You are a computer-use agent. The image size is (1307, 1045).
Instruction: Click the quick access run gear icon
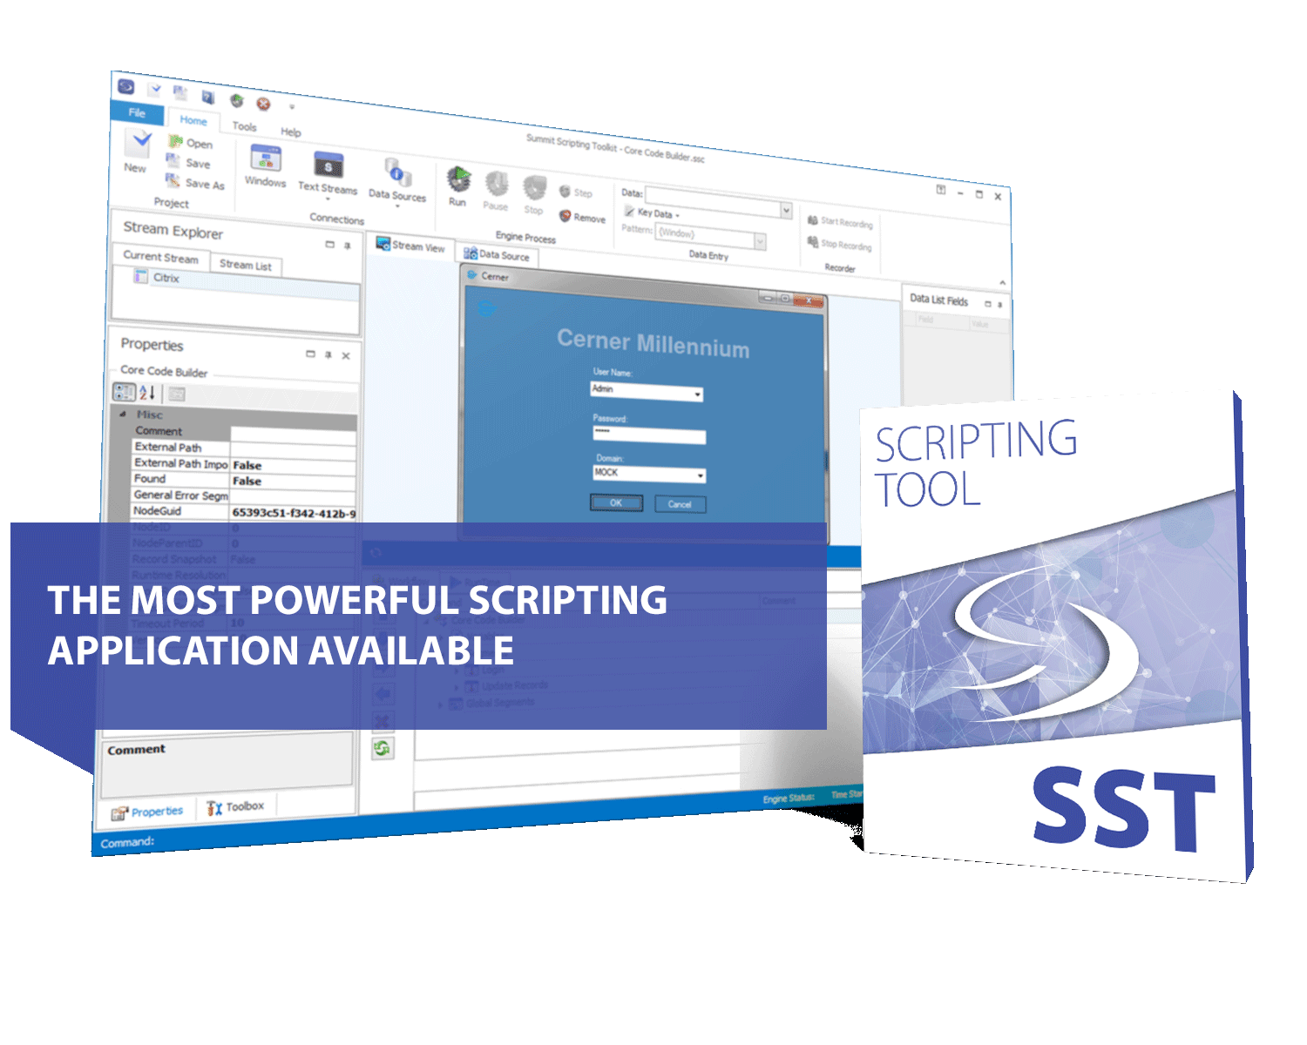pyautogui.click(x=236, y=100)
